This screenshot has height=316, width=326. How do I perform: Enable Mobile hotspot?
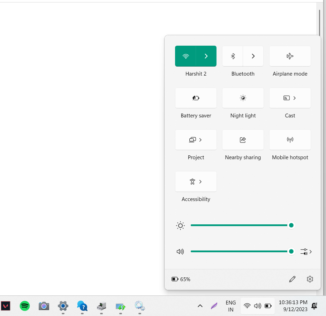click(x=290, y=140)
